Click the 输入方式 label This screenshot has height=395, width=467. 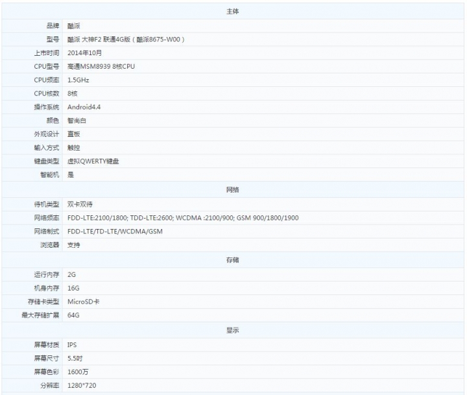click(47, 148)
